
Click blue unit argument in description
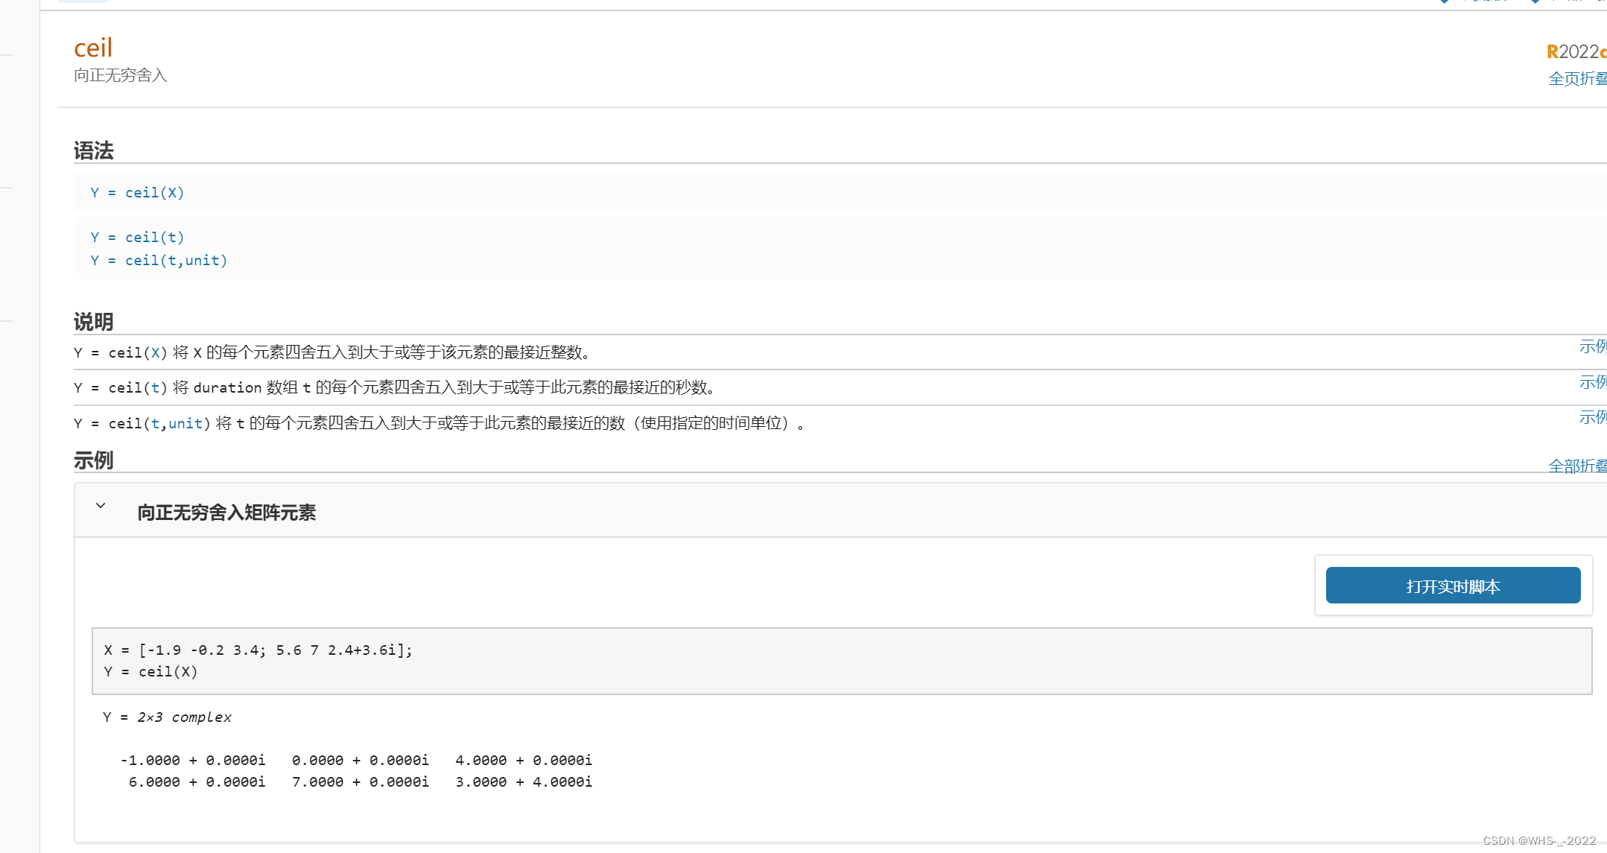pyautogui.click(x=186, y=424)
